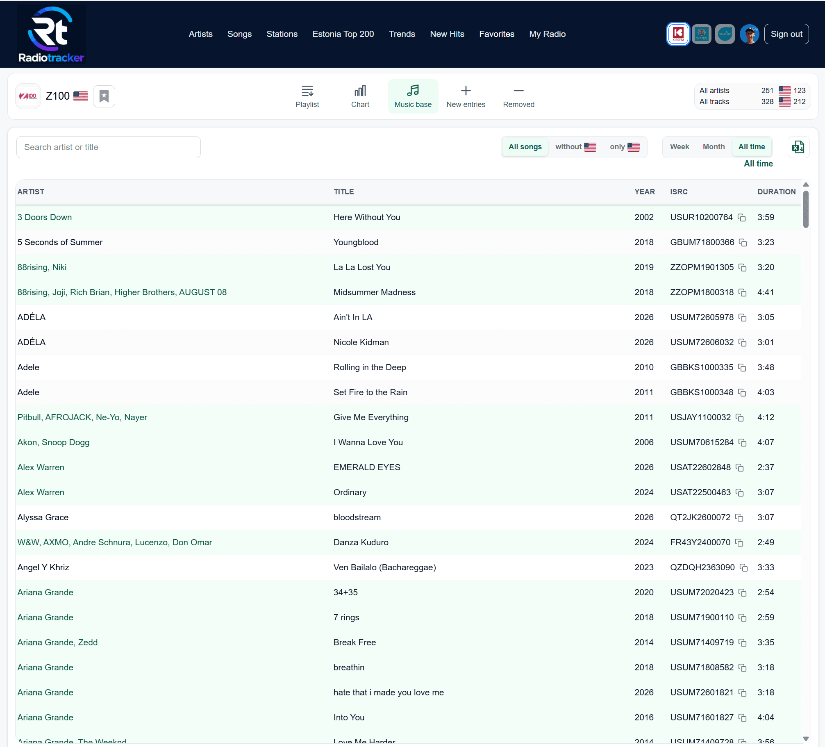Copy ISRC for Danza Kuduro

[x=739, y=542]
